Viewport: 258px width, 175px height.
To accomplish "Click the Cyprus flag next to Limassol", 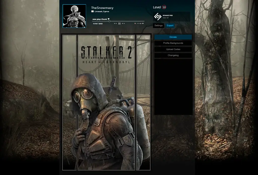I will [92, 11].
